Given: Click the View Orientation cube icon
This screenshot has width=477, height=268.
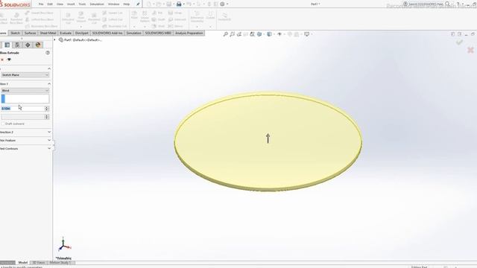Looking at the screenshot, I should 259,34.
